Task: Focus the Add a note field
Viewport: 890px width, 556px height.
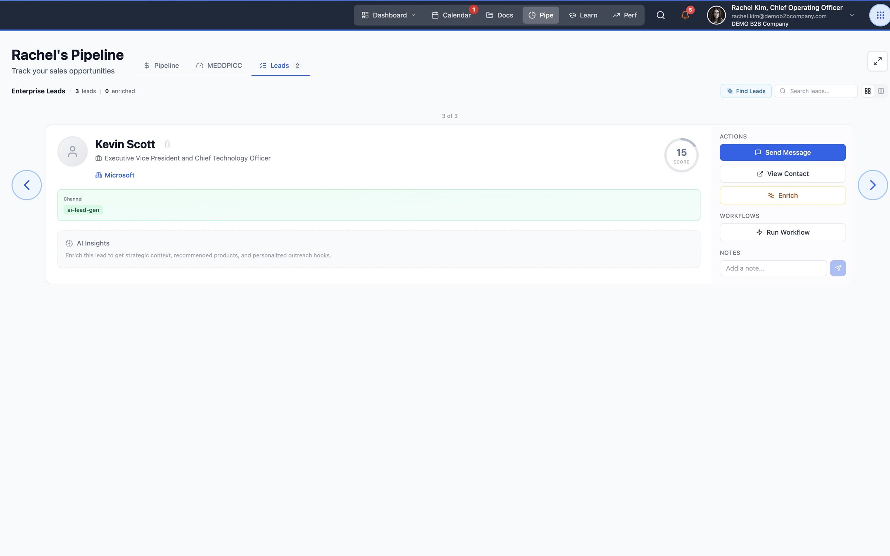Action: (773, 268)
